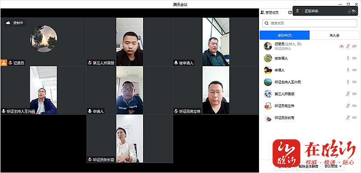Focus the 搜索成员 search field

pyautogui.click(x=310, y=23)
